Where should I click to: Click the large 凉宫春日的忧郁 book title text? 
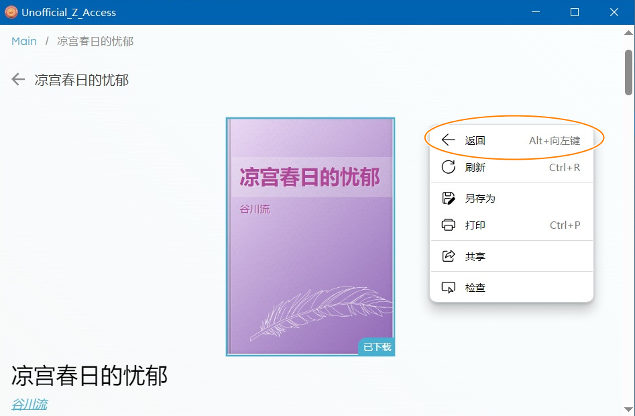coord(89,376)
